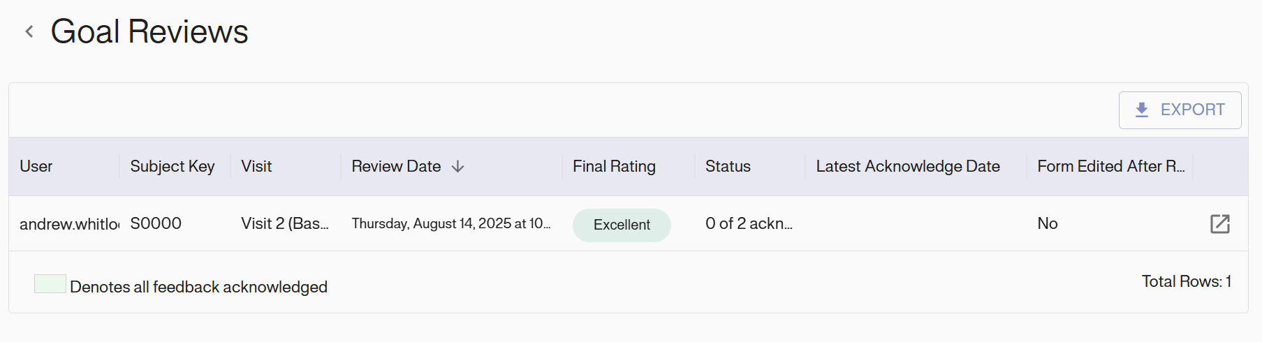The width and height of the screenshot is (1262, 342).
Task: Select the Visit 2 (Bas... cell
Action: click(284, 224)
